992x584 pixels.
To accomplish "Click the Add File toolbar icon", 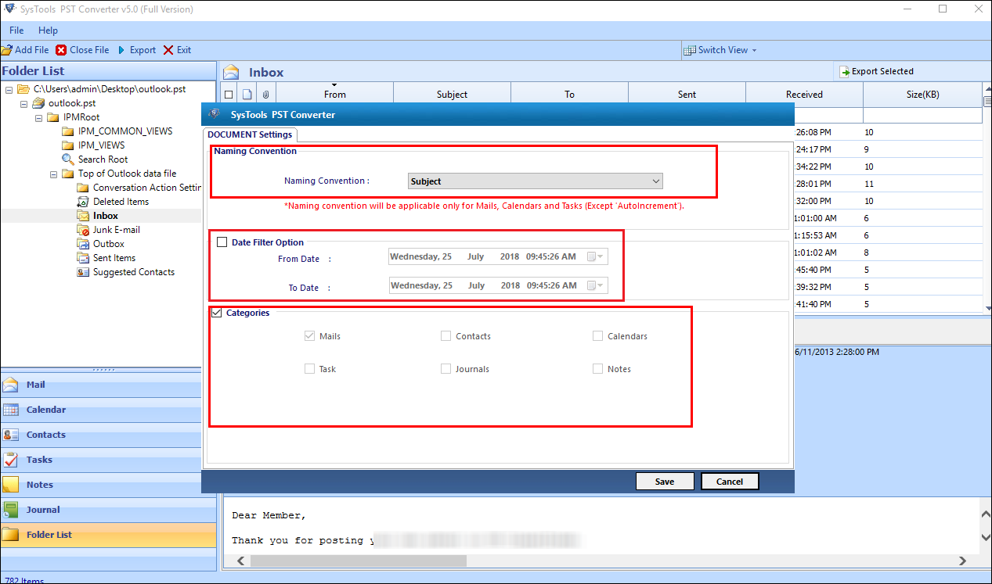I will point(7,50).
